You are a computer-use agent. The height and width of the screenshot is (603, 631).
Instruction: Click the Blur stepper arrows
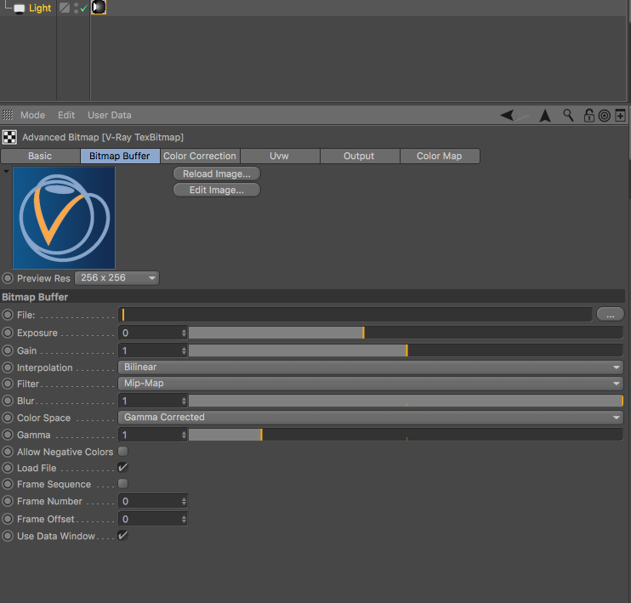point(184,401)
